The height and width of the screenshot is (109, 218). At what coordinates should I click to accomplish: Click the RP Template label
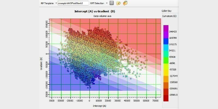[47, 3]
